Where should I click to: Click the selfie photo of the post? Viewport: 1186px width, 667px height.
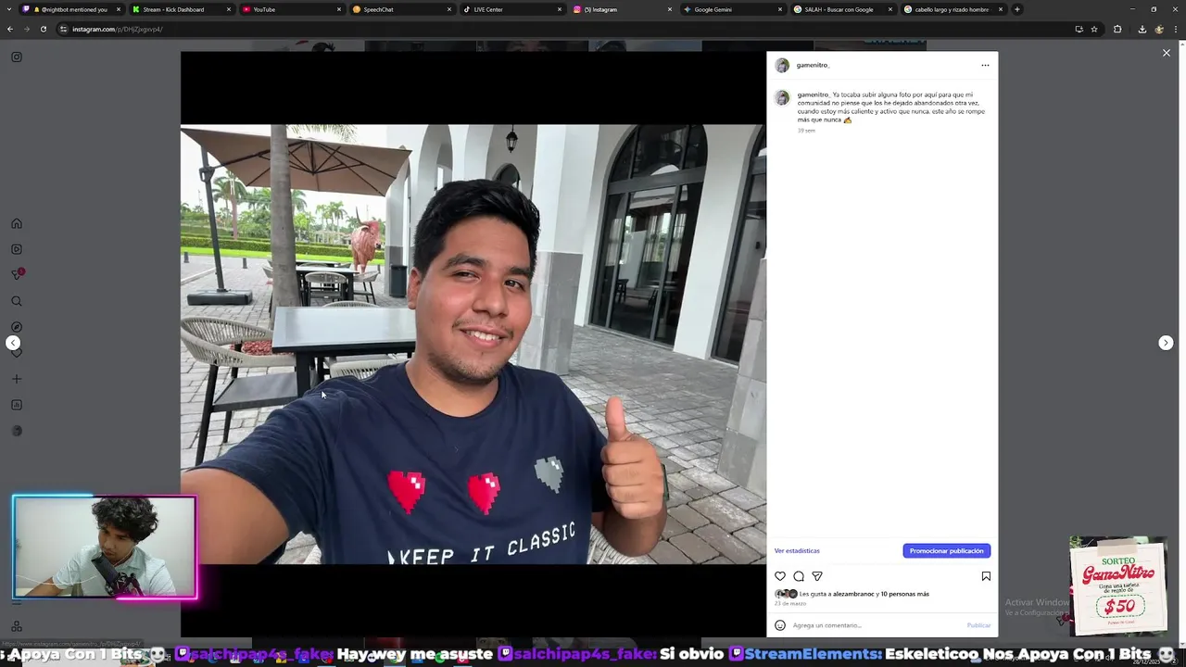pos(473,344)
